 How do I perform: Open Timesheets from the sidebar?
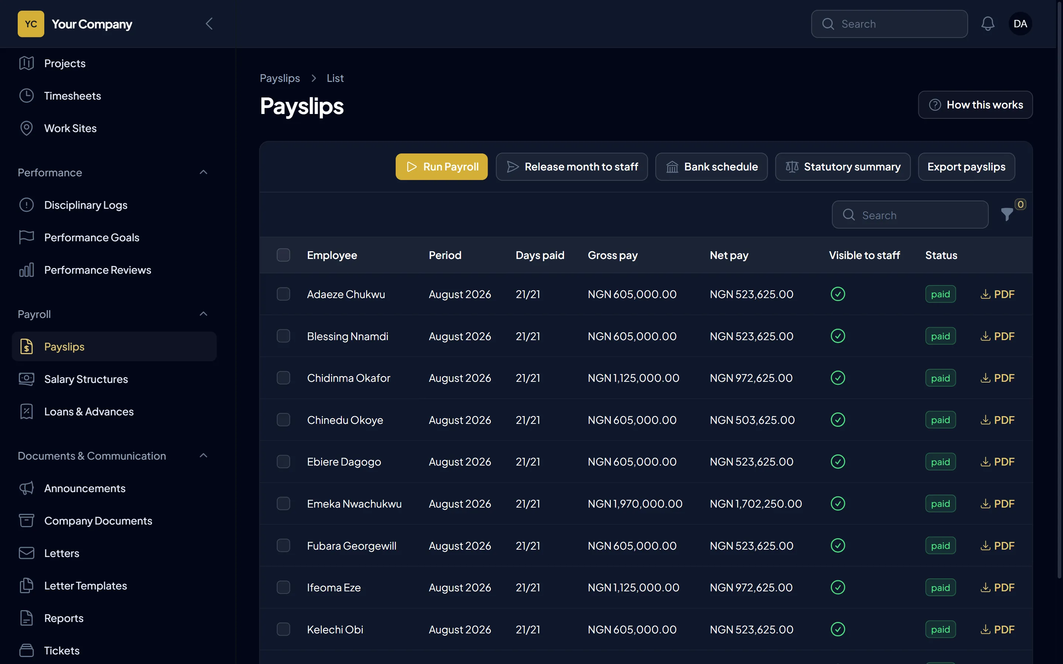coord(114,96)
